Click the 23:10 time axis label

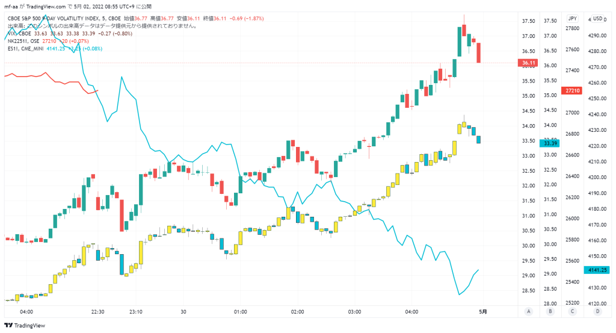coord(136,312)
